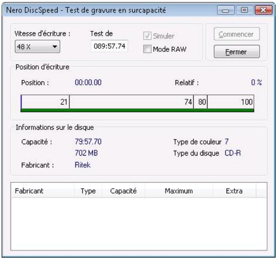Click the Fermer button
This screenshot has width=276, height=258.
[237, 51]
